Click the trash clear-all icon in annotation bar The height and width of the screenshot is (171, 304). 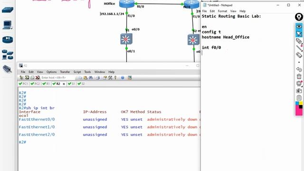(x=299, y=76)
